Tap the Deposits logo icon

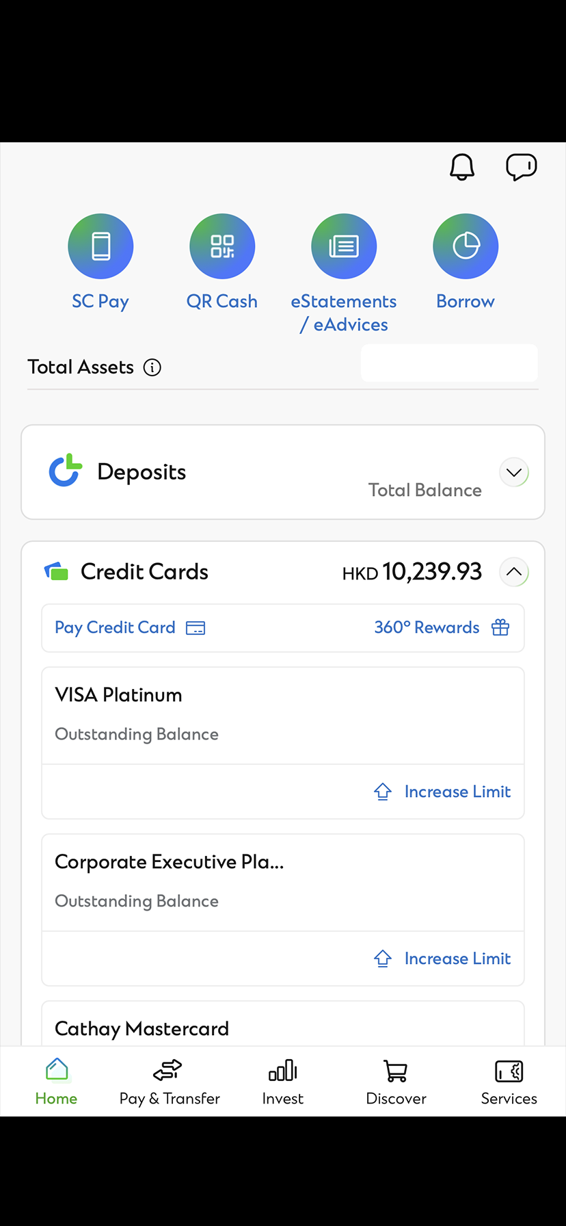click(x=66, y=471)
